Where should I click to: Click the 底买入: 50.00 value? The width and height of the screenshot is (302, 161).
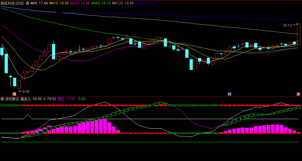pyautogui.click(x=31, y=99)
